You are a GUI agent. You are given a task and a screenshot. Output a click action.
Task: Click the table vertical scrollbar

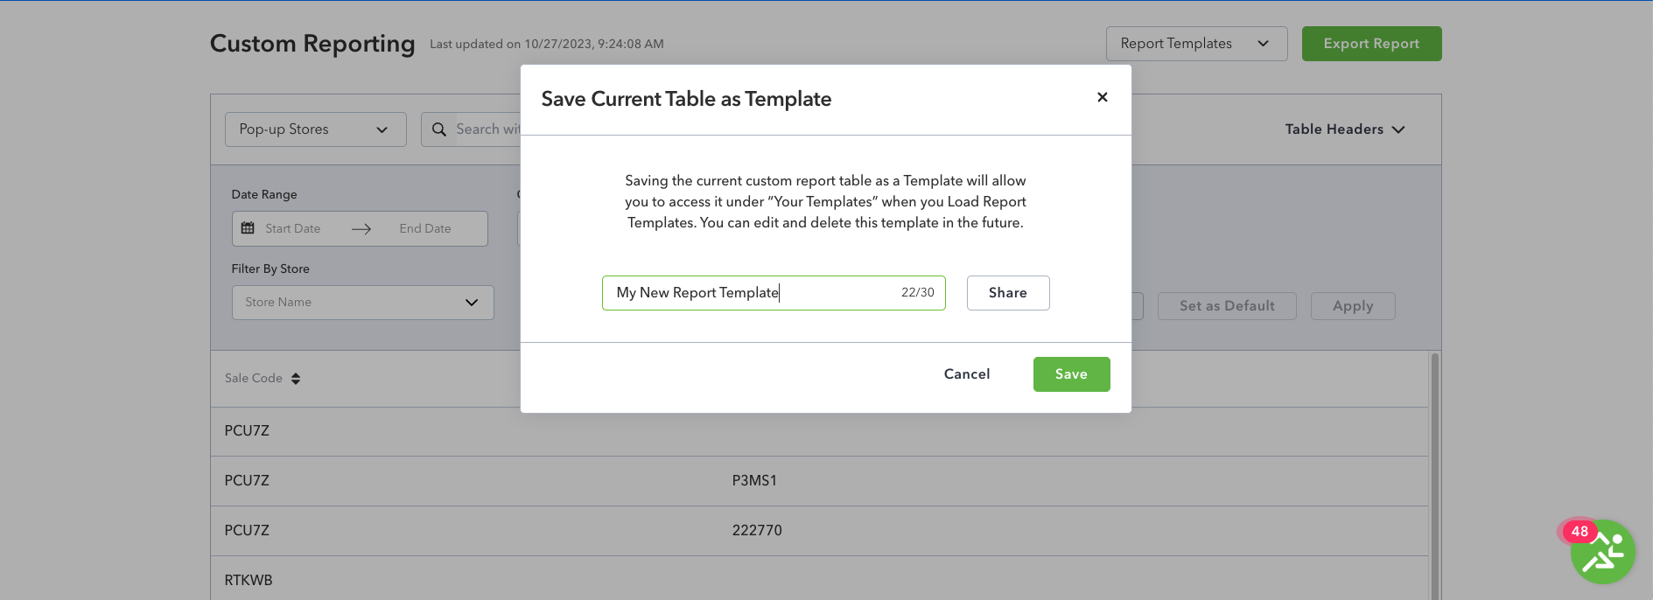click(1434, 476)
